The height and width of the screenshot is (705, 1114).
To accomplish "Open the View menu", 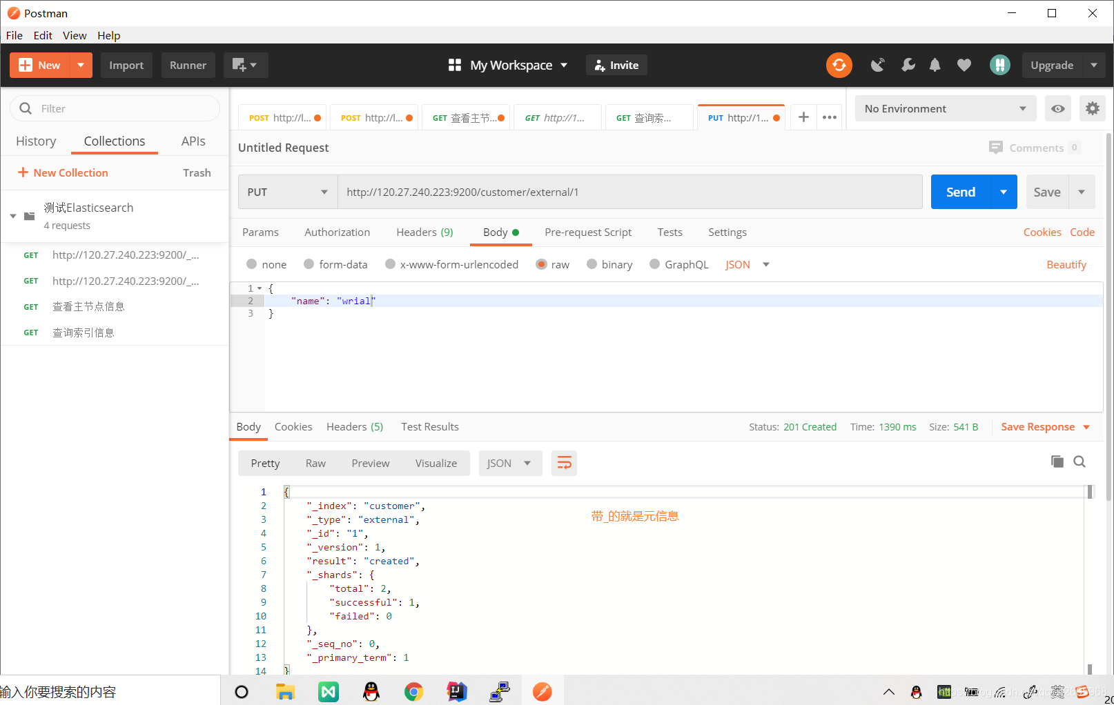I will (75, 35).
